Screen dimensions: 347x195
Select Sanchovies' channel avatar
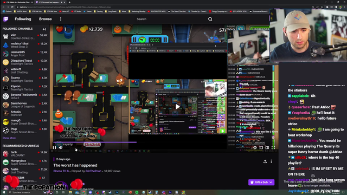pyautogui.click(x=5, y=105)
